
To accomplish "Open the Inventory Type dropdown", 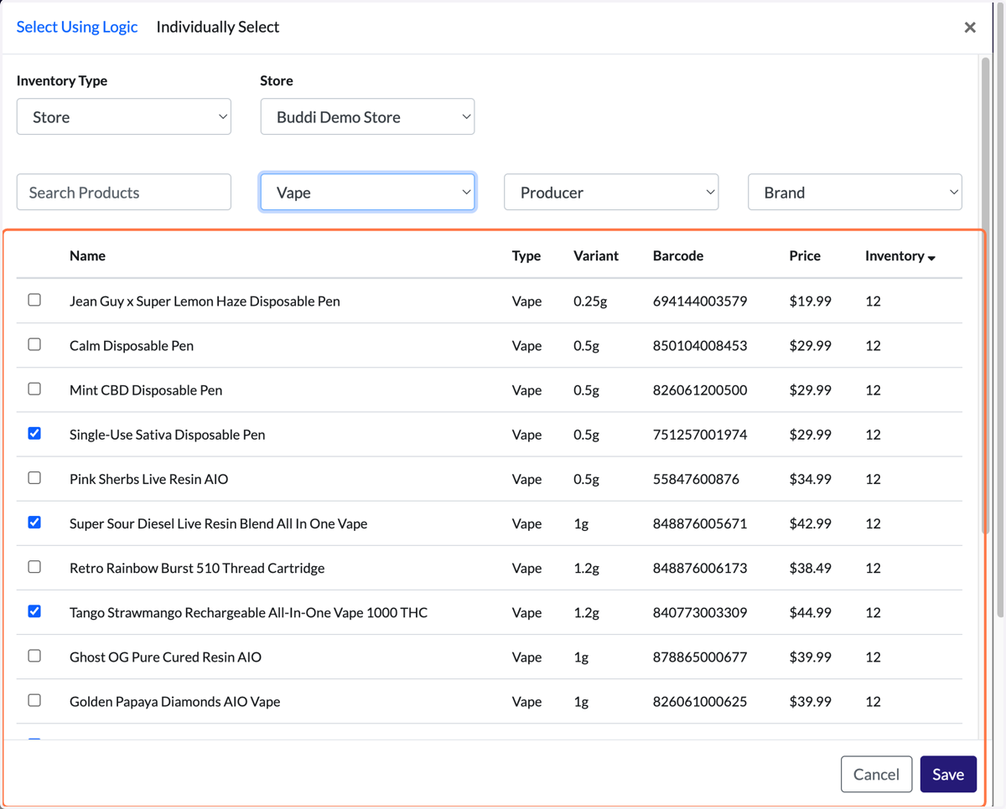I will 124,117.
